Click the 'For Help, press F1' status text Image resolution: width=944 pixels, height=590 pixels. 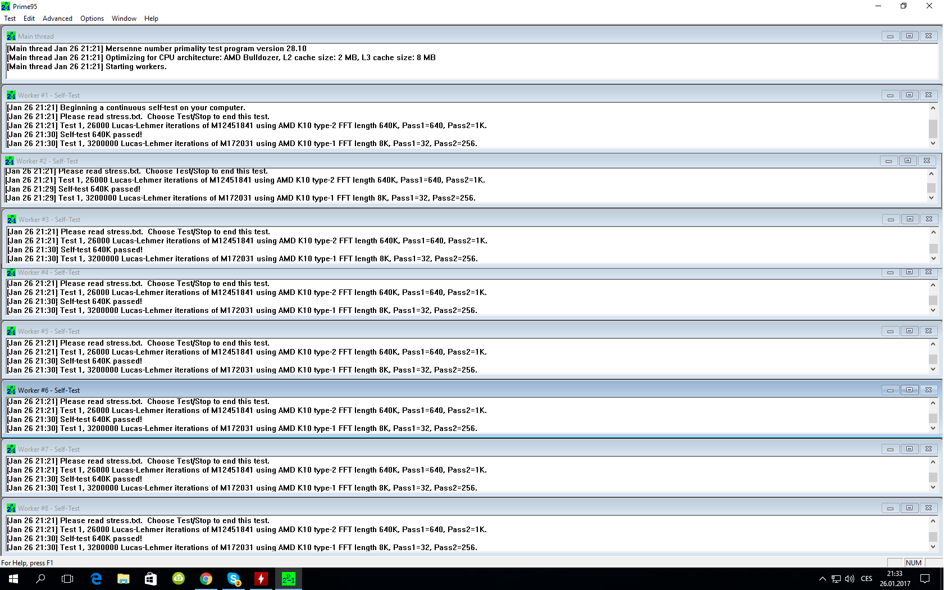(x=27, y=562)
